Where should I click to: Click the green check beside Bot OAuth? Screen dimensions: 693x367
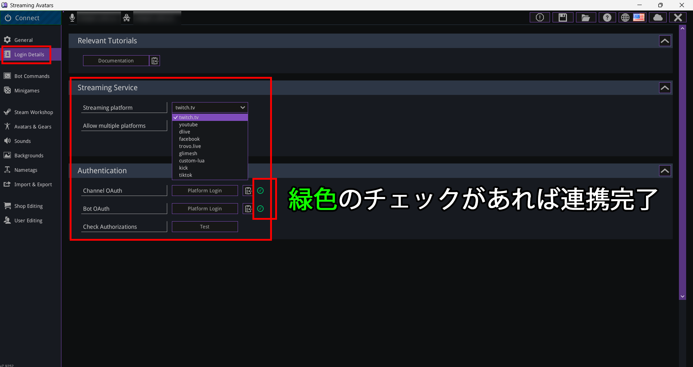coord(260,209)
